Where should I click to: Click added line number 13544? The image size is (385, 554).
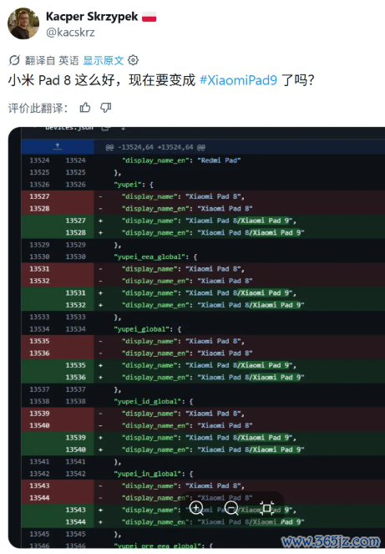coord(76,522)
